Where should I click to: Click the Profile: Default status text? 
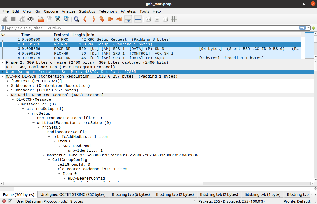pyautogui.click(x=297, y=201)
